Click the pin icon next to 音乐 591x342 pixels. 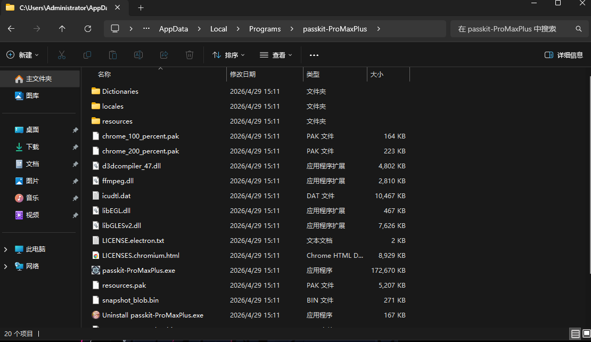[x=75, y=198]
